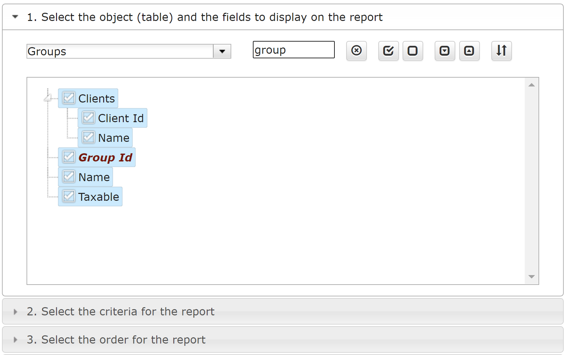Click the uncheck all fields icon
The image size is (567, 355).
tap(413, 51)
